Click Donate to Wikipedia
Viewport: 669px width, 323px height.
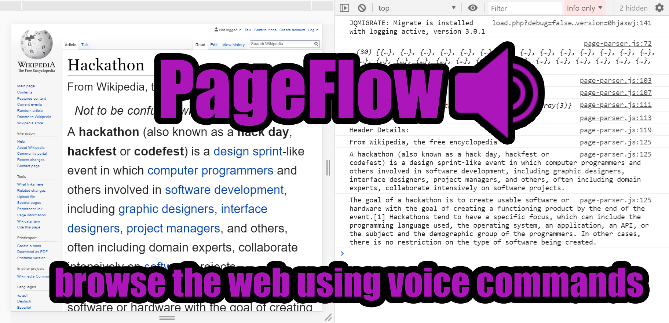tap(34, 117)
